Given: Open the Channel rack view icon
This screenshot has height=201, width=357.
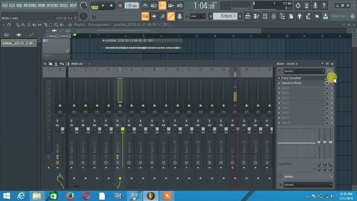Looking at the screenshot, I should pos(265,16).
